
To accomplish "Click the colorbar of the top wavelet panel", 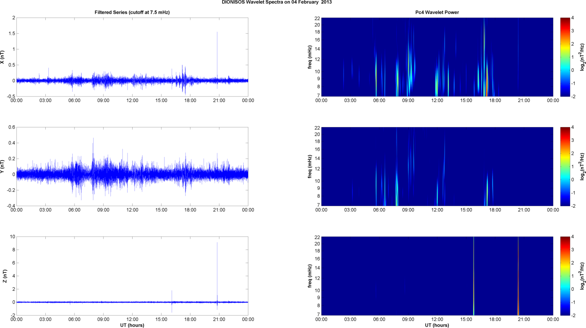I will click(564, 57).
